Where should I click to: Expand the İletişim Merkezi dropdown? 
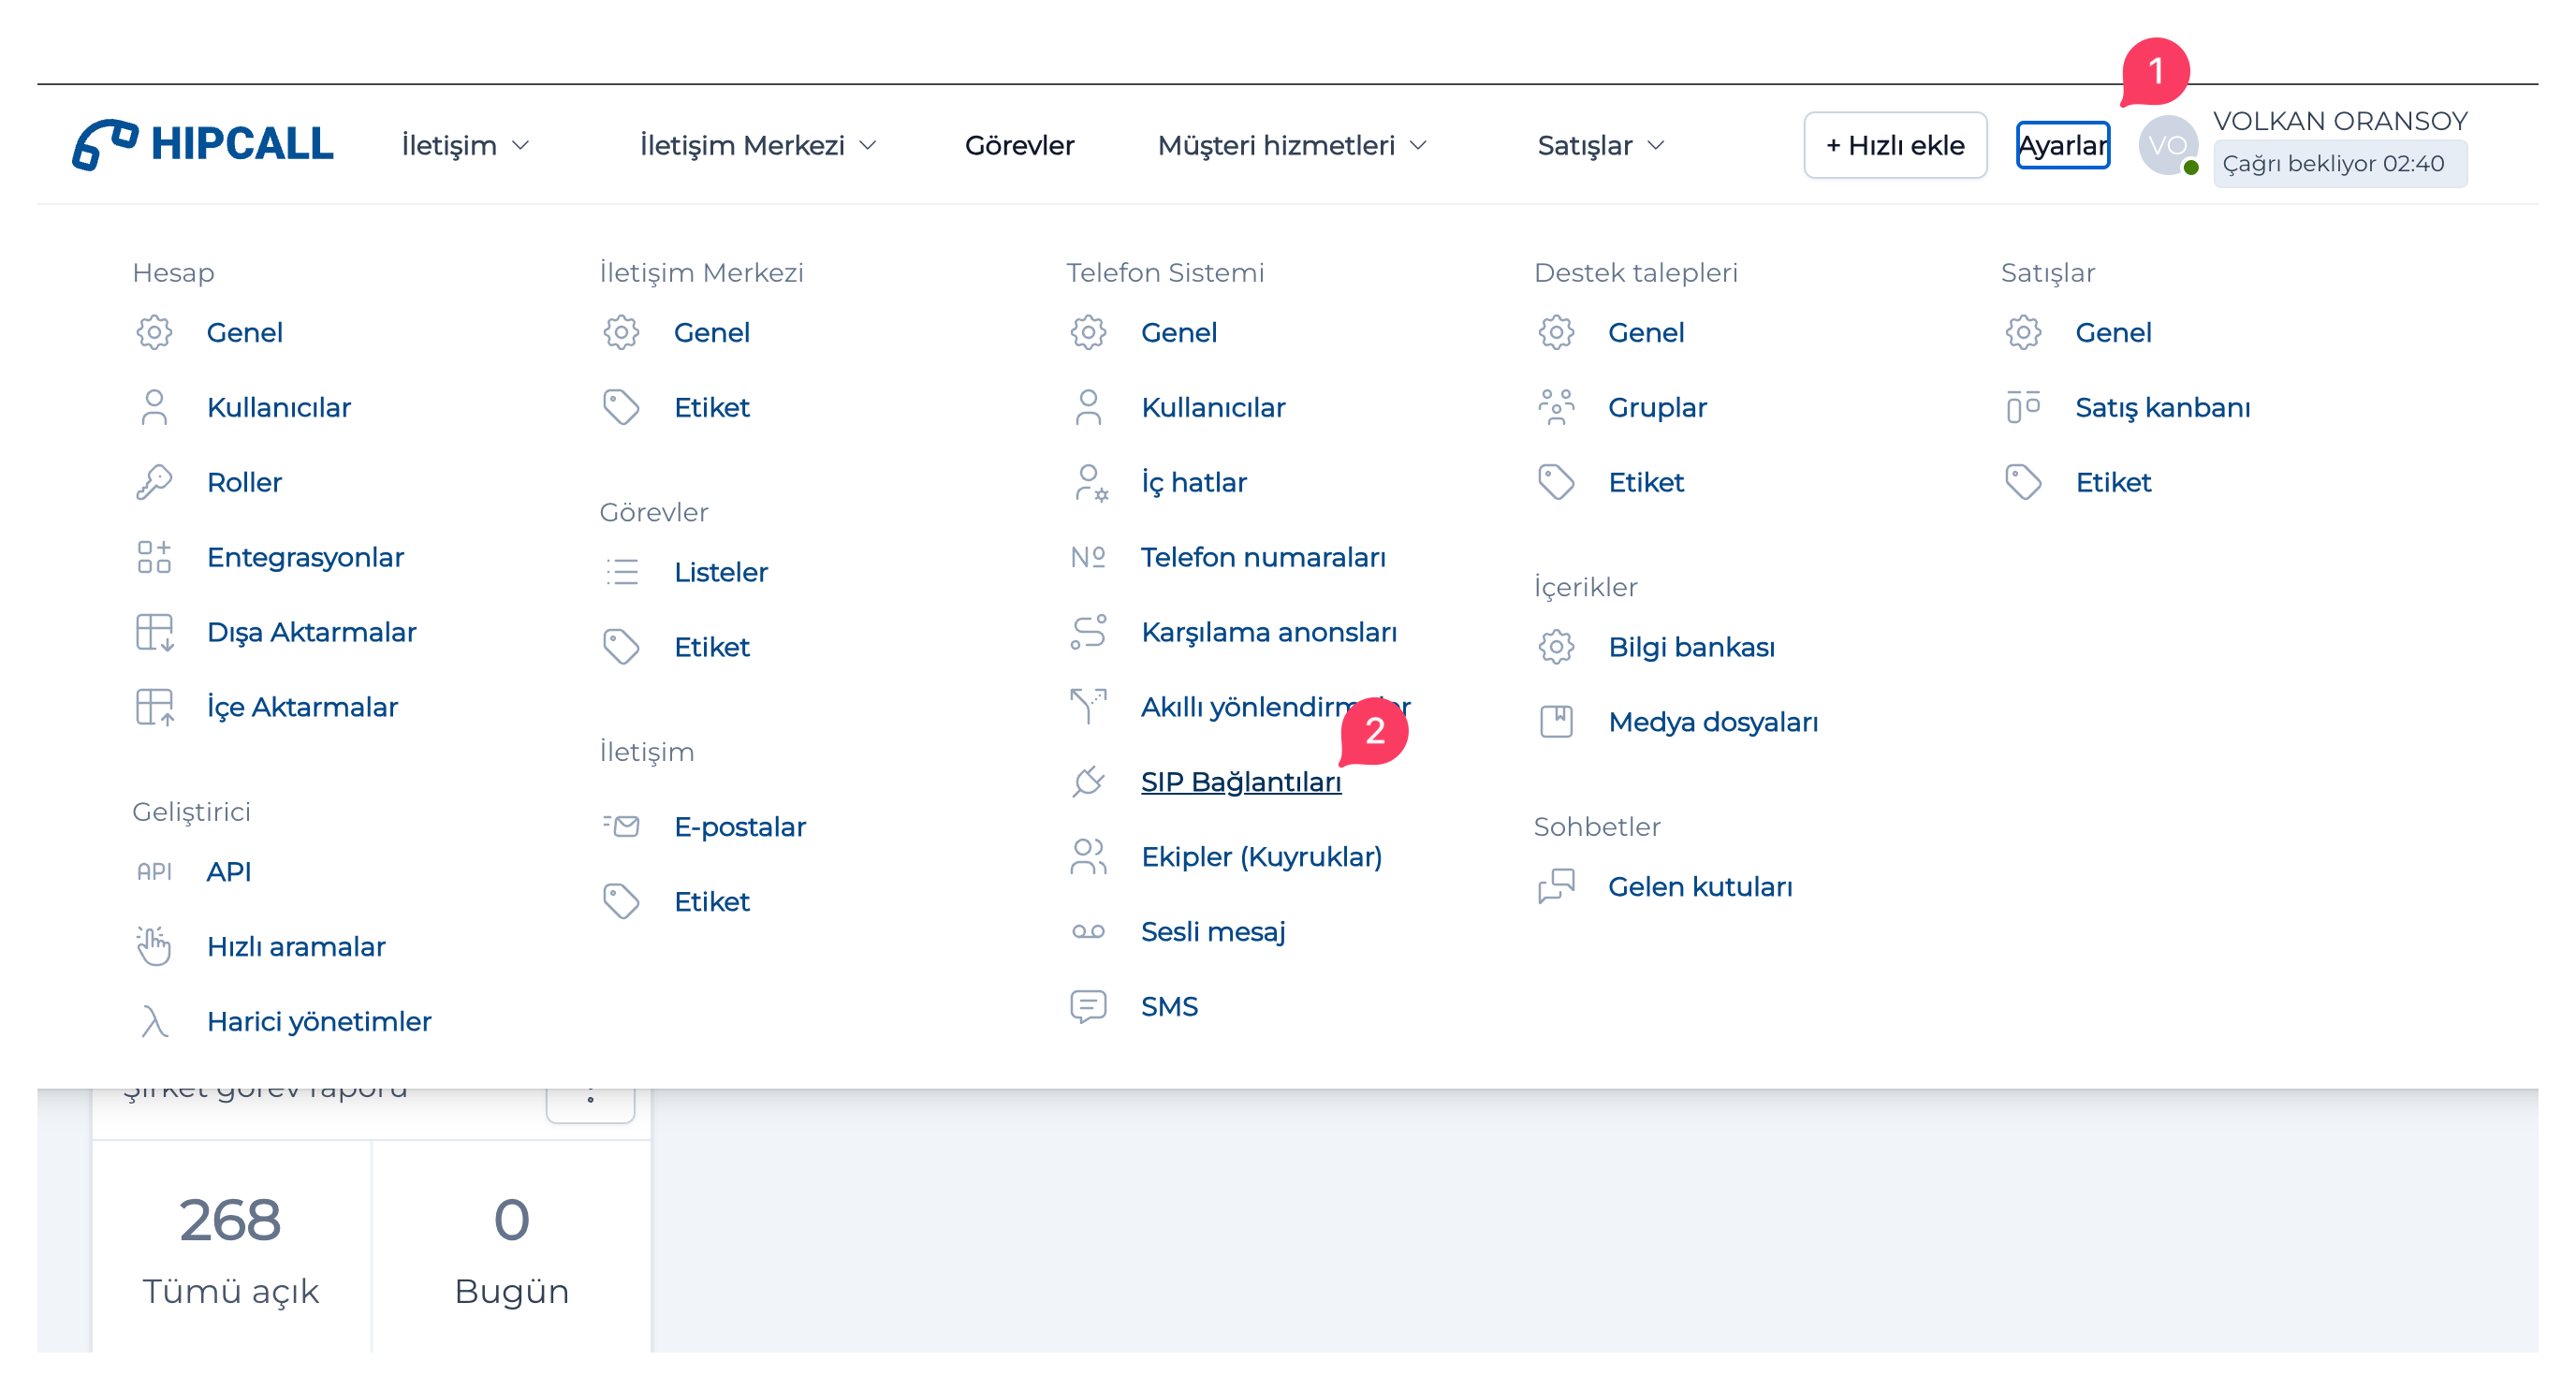click(757, 145)
